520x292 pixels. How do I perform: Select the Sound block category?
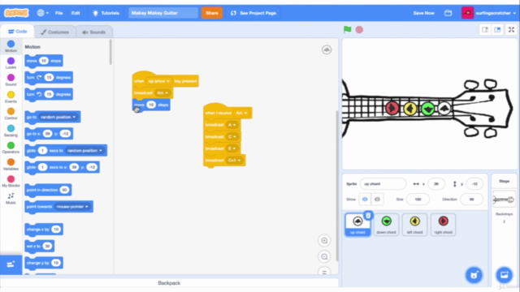pyautogui.click(x=11, y=79)
